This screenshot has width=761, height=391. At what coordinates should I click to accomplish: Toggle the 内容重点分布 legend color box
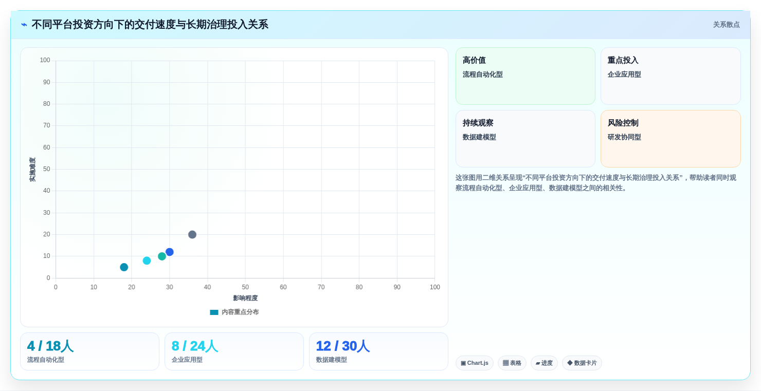(214, 312)
